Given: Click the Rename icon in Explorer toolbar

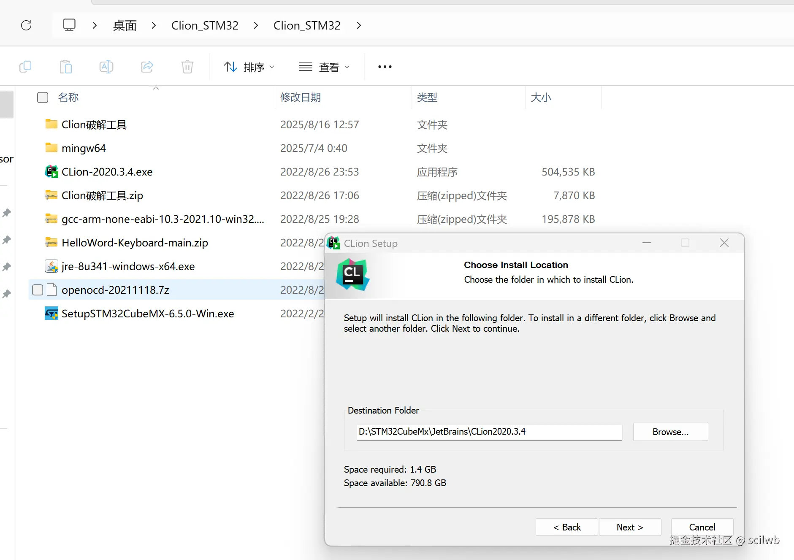Looking at the screenshot, I should tap(106, 67).
